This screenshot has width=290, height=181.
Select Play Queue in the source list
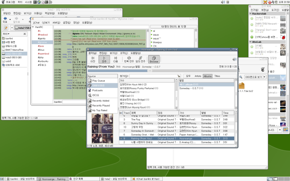click(x=99, y=80)
